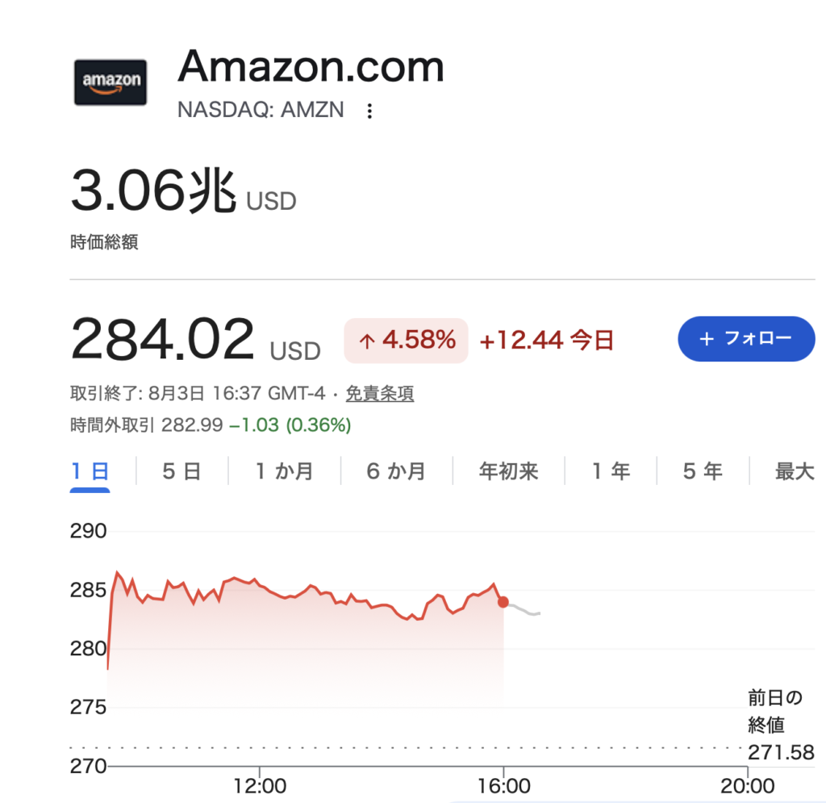
Task: Show the 1 か月 chart range
Action: 285,471
